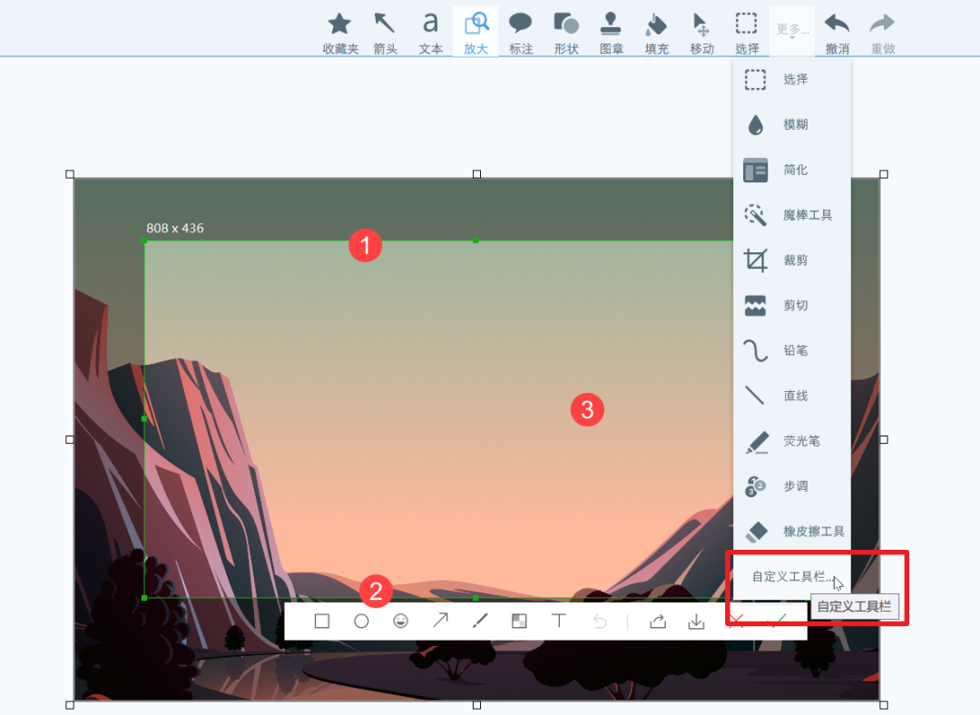This screenshot has height=715, width=980.
Task: Click the 808 x 436 dimension label
Action: click(175, 228)
